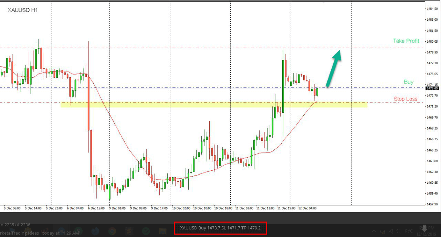This screenshot has width=441, height=237.
Task: Switch the РУС input language indicator
Action: 409,231
